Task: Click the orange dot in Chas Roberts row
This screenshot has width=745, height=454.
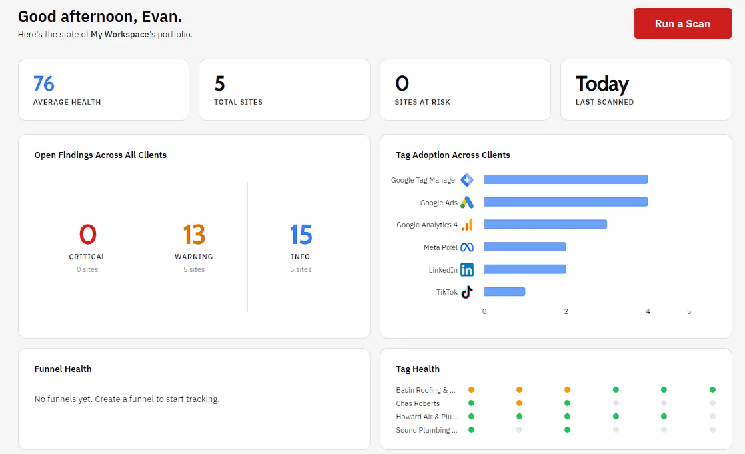Action: [x=519, y=403]
